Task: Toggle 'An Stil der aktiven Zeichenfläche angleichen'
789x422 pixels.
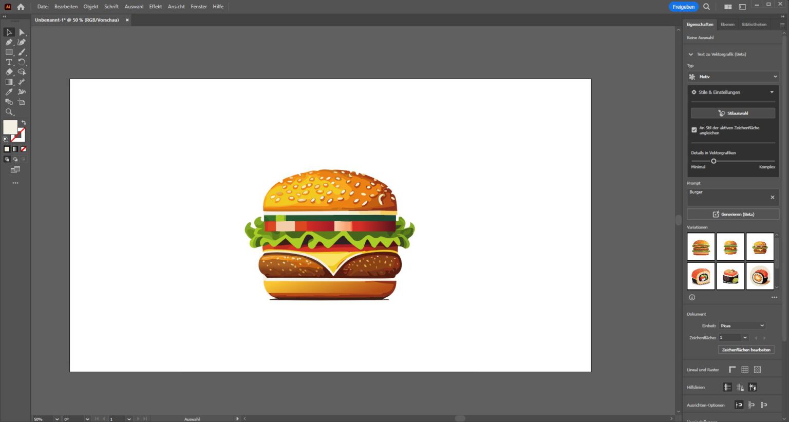Action: coord(693,130)
